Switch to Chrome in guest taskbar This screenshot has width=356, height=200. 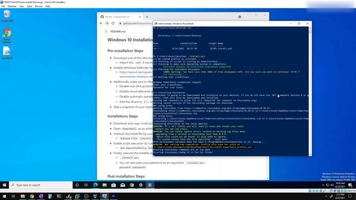(x=132, y=185)
